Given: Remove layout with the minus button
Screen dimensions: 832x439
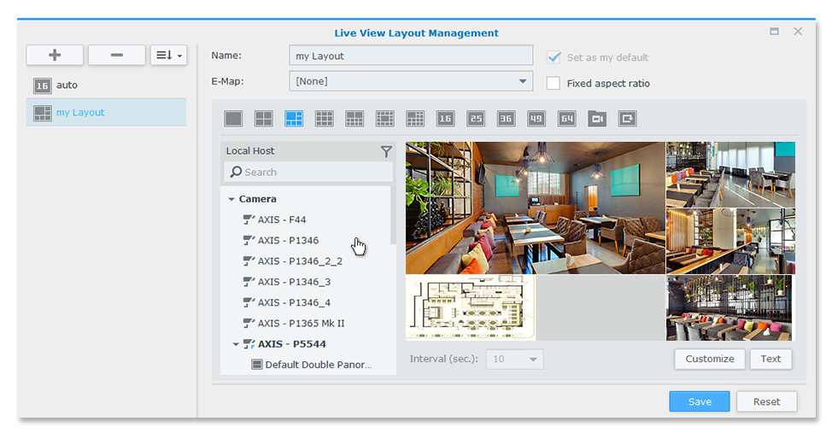Looking at the screenshot, I should pyautogui.click(x=116, y=56).
